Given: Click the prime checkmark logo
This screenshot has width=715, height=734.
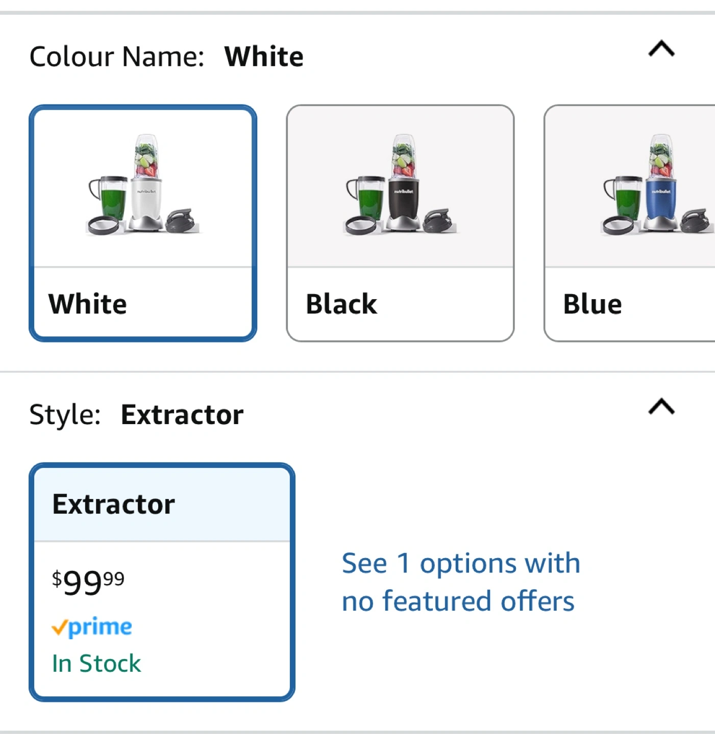Looking at the screenshot, I should [92, 627].
